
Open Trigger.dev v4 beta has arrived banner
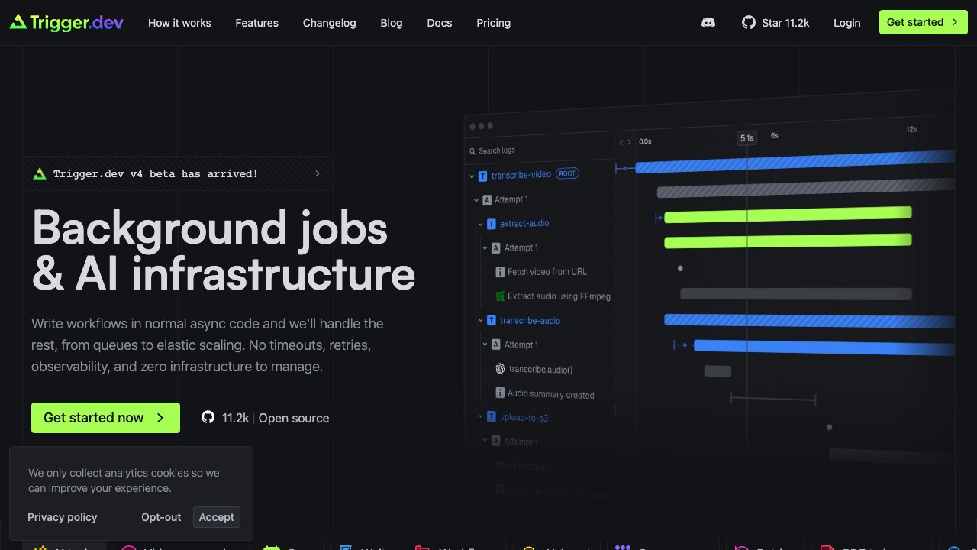click(178, 173)
